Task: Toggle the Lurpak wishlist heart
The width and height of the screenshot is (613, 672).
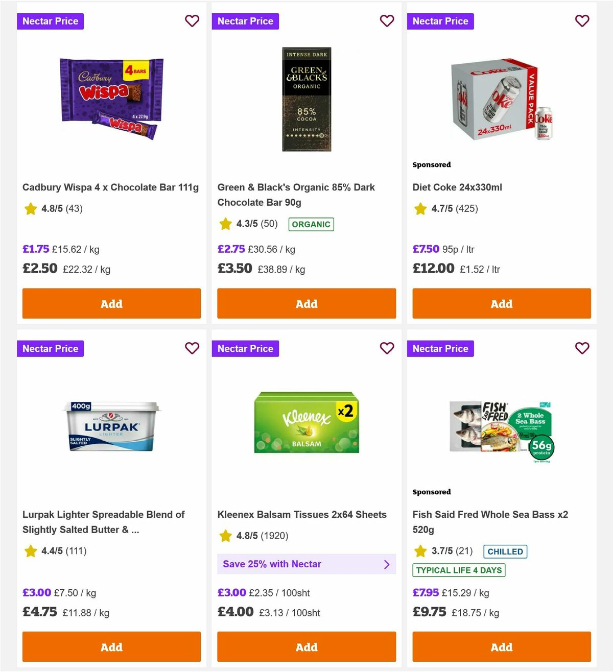Action: pos(192,348)
